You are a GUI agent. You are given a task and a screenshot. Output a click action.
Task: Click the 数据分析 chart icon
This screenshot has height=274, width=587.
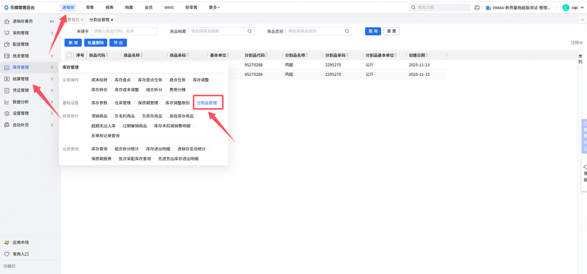[x=7, y=102]
